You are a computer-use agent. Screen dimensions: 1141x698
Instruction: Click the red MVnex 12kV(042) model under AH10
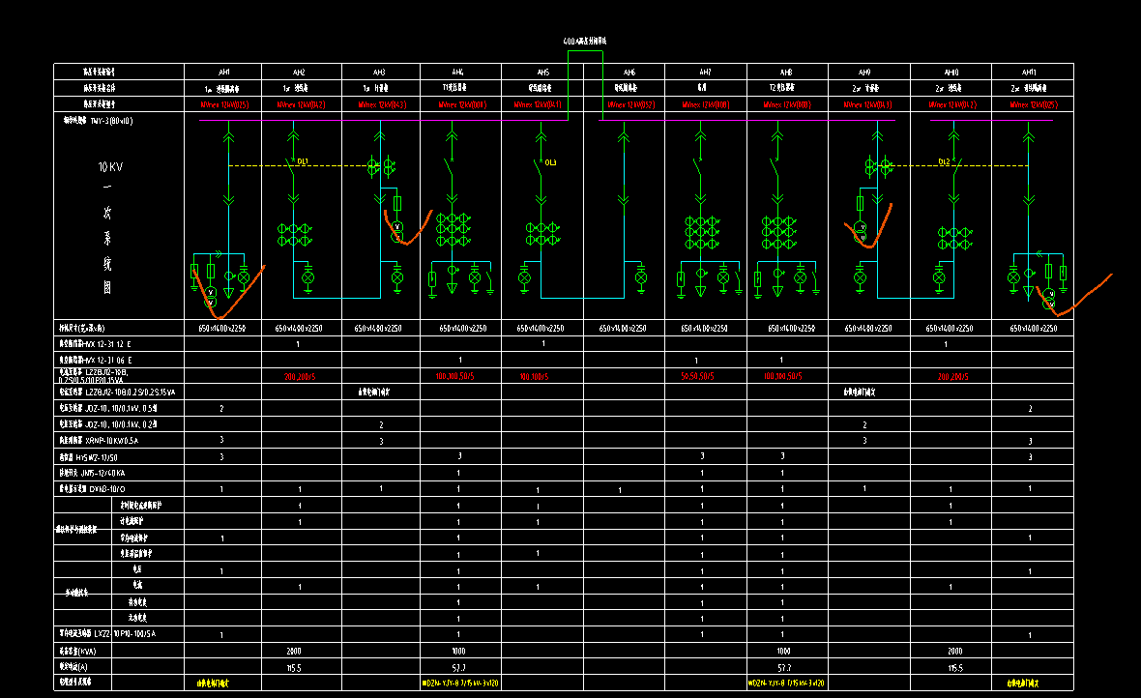pyautogui.click(x=952, y=104)
